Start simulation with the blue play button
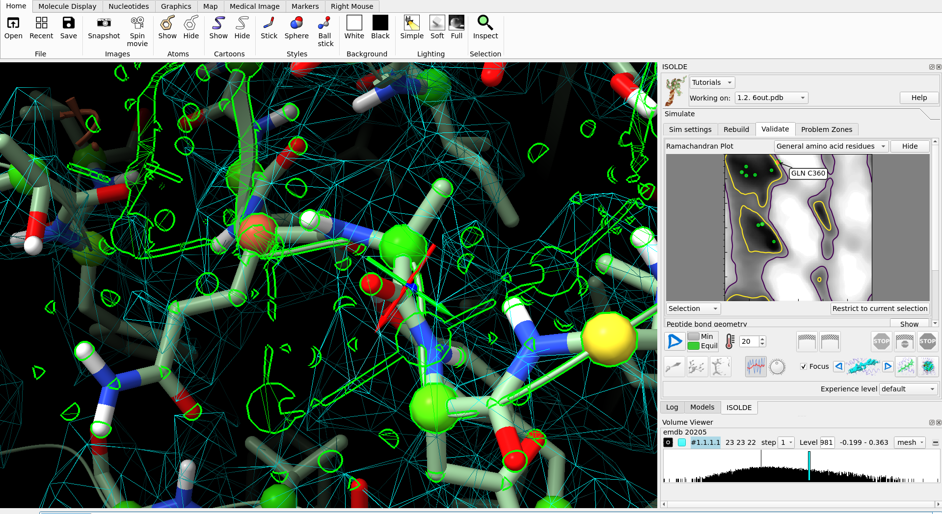 click(x=675, y=341)
